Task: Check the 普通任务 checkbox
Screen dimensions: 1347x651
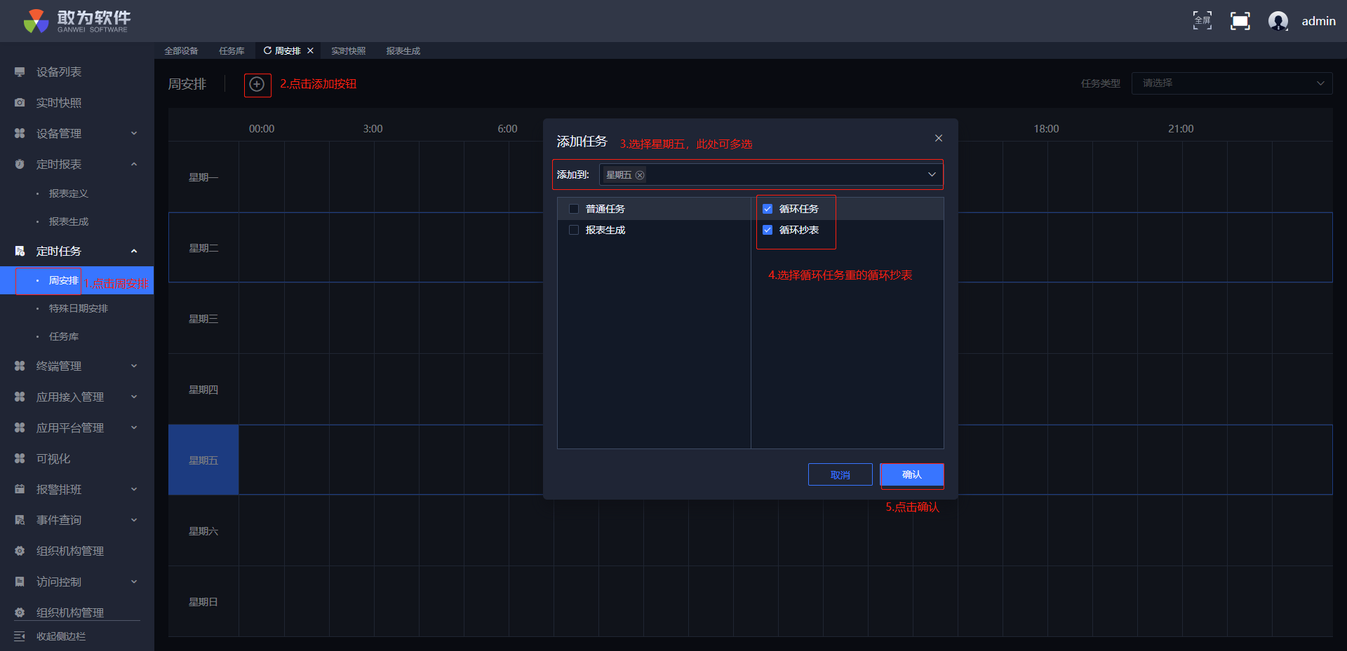Action: (x=574, y=209)
